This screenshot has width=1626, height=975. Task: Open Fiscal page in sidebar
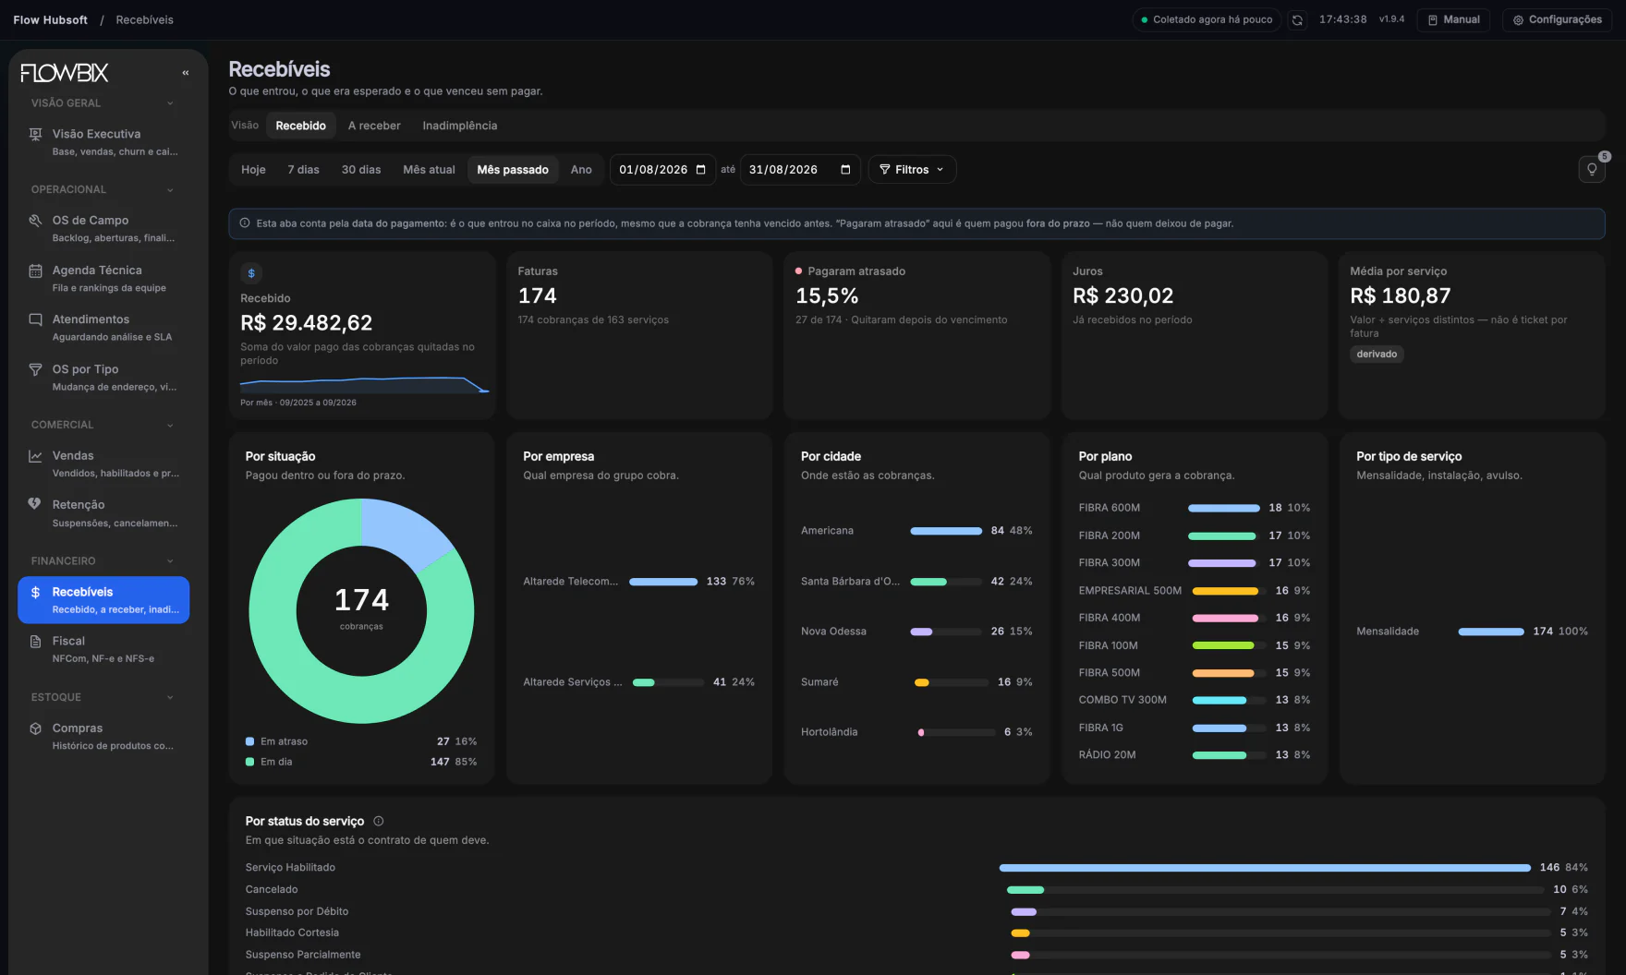103,649
